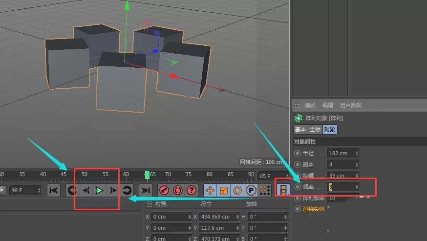Click the 半径 field showing 182 cm
This screenshot has width=427, height=241.
click(x=342, y=153)
